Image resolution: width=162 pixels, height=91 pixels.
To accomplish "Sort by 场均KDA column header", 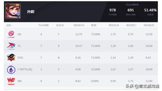I will 79,25.
